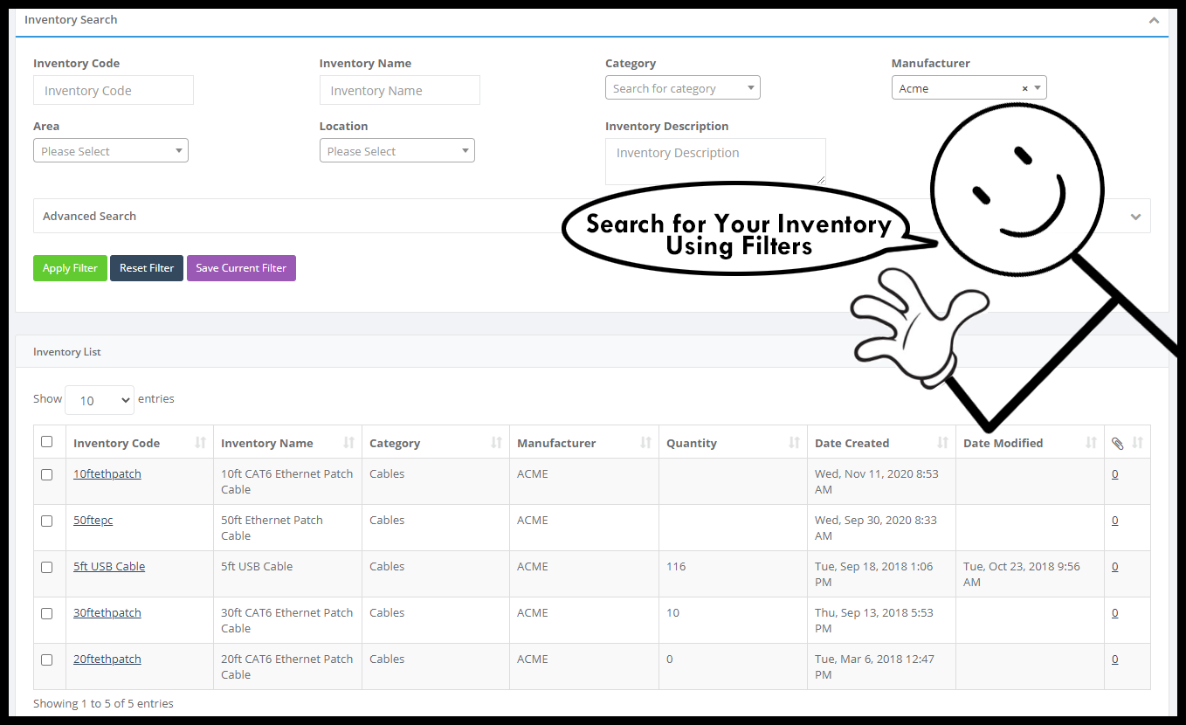Viewport: 1186px width, 725px height.
Task: Open the Search for category dropdown
Action: tap(682, 87)
